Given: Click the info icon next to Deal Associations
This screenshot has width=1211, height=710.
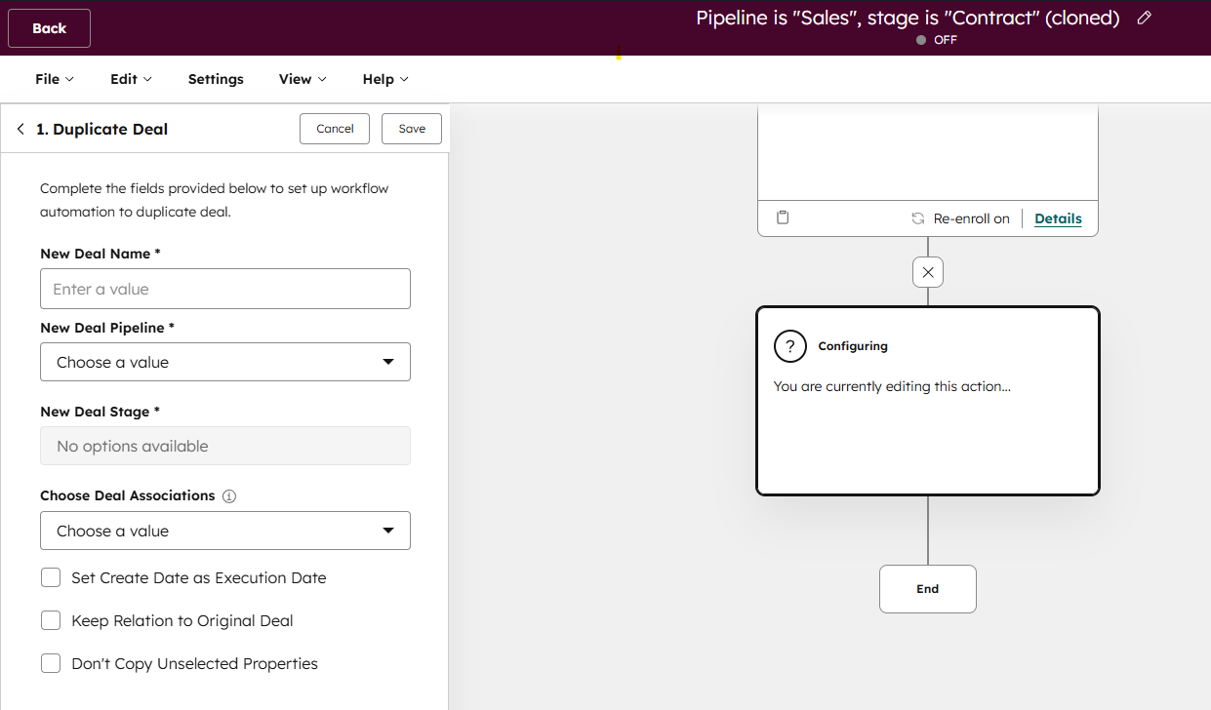Looking at the screenshot, I should click(x=229, y=496).
